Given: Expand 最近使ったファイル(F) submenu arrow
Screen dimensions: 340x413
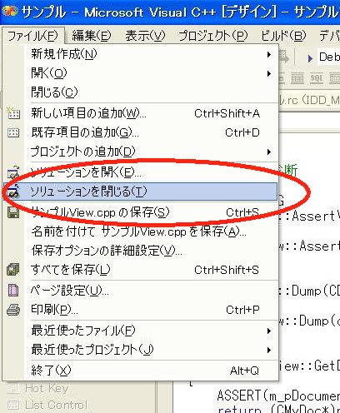Looking at the screenshot, I should tap(268, 331).
